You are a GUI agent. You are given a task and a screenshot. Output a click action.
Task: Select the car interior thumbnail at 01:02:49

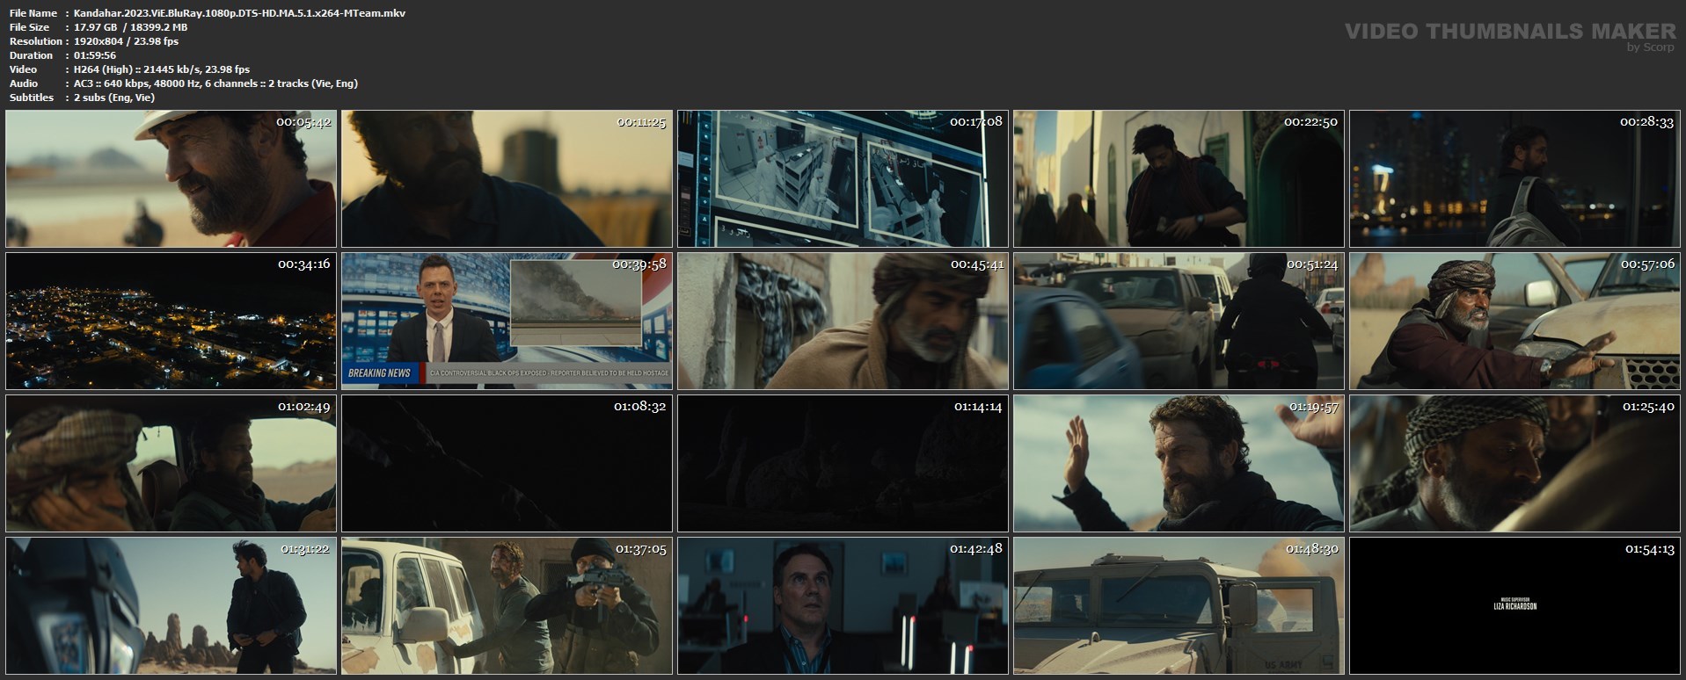(171, 464)
